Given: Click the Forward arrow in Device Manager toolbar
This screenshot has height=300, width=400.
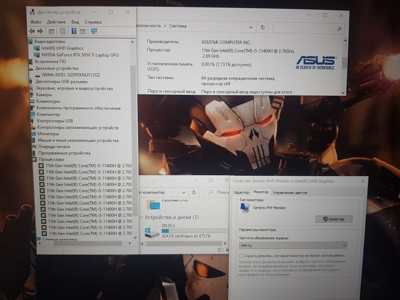Looking at the screenshot, I should coord(40,31).
